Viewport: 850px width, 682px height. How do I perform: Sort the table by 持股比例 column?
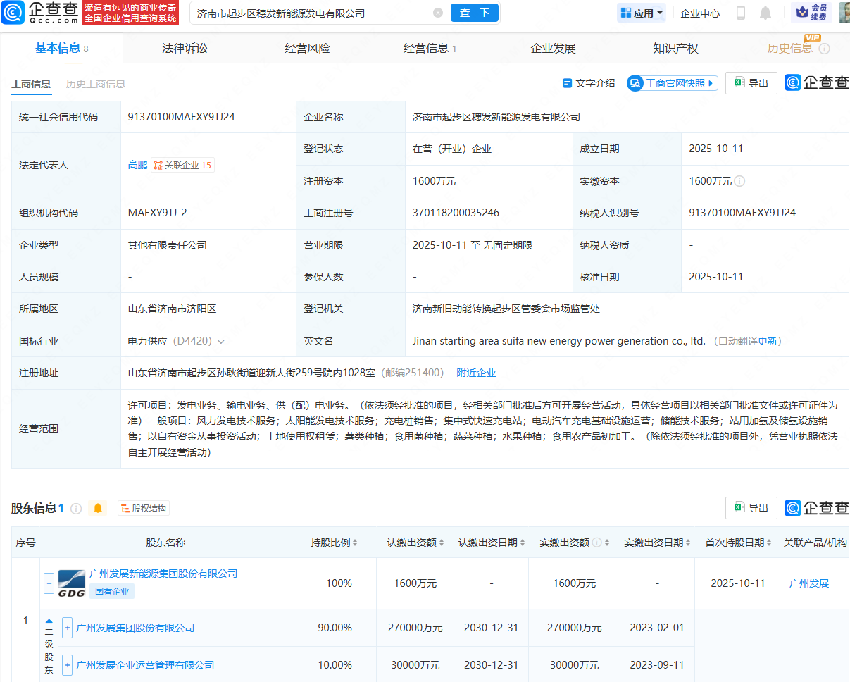[x=334, y=542]
